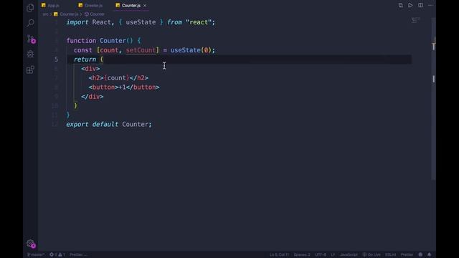
Task: Click the feedback icon in status bar
Action: (420, 254)
